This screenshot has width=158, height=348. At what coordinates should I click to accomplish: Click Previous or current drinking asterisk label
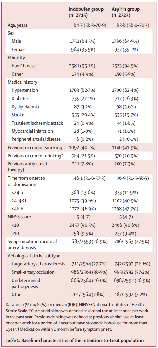click(36, 156)
